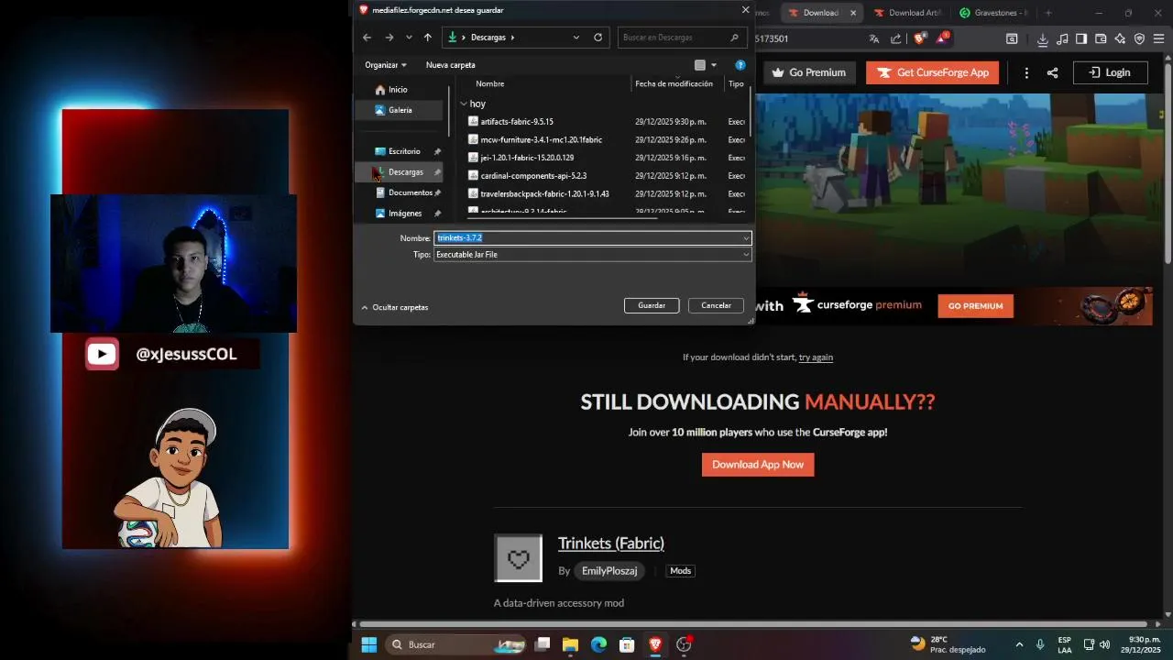Select the jei-1.20.1-fabric-15.20.0.129 file

coord(527,158)
